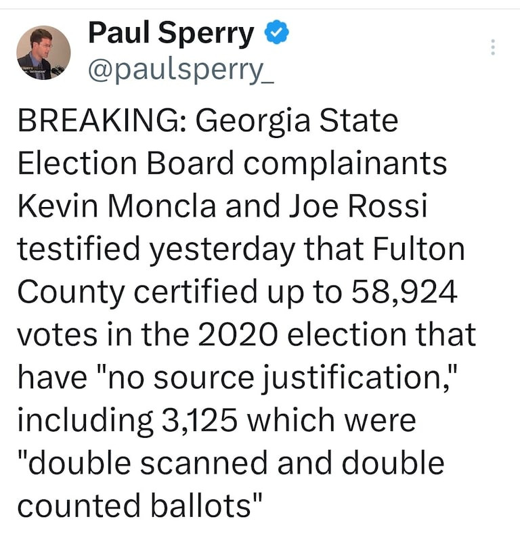Viewport: 520px width, 542px height.
Task: Open the @paulsperry_ handle link
Action: [x=181, y=70]
